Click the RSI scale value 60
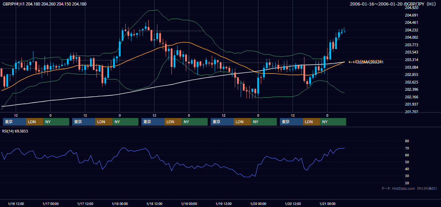 point(407,155)
